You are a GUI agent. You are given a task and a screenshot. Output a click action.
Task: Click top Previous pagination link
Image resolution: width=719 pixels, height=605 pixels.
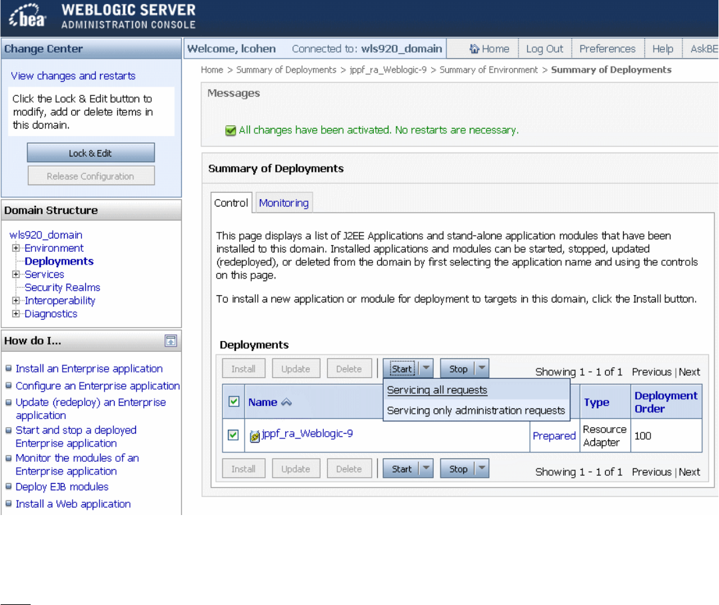point(652,372)
